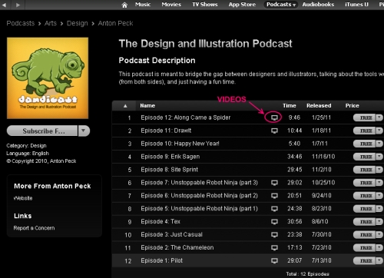Image resolution: width=384 pixels, height=278 pixels.
Task: Go to Arts in the breadcrumb
Action: point(51,23)
